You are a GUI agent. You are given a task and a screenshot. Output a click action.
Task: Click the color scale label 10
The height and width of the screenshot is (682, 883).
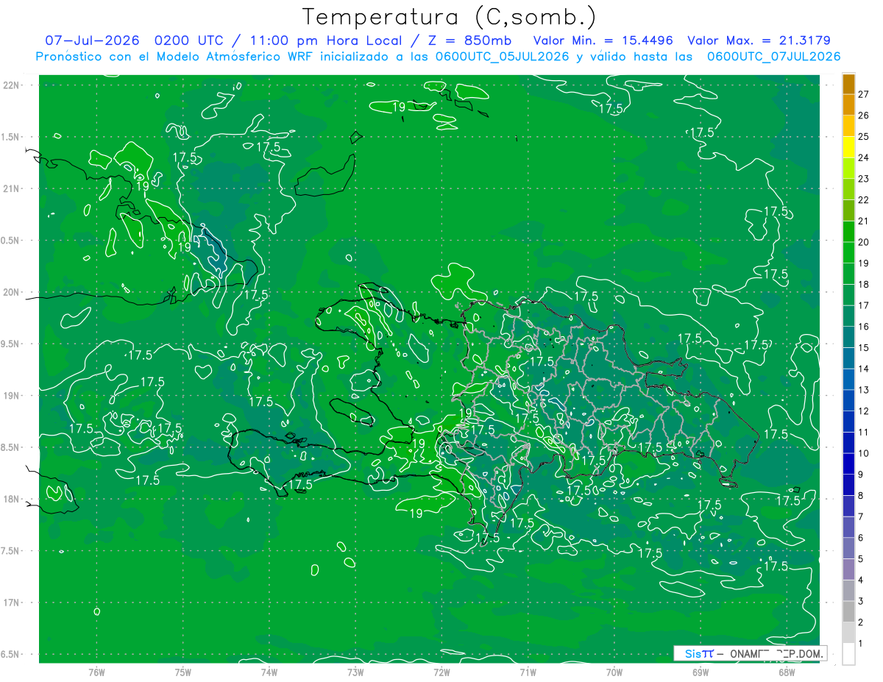point(864,453)
